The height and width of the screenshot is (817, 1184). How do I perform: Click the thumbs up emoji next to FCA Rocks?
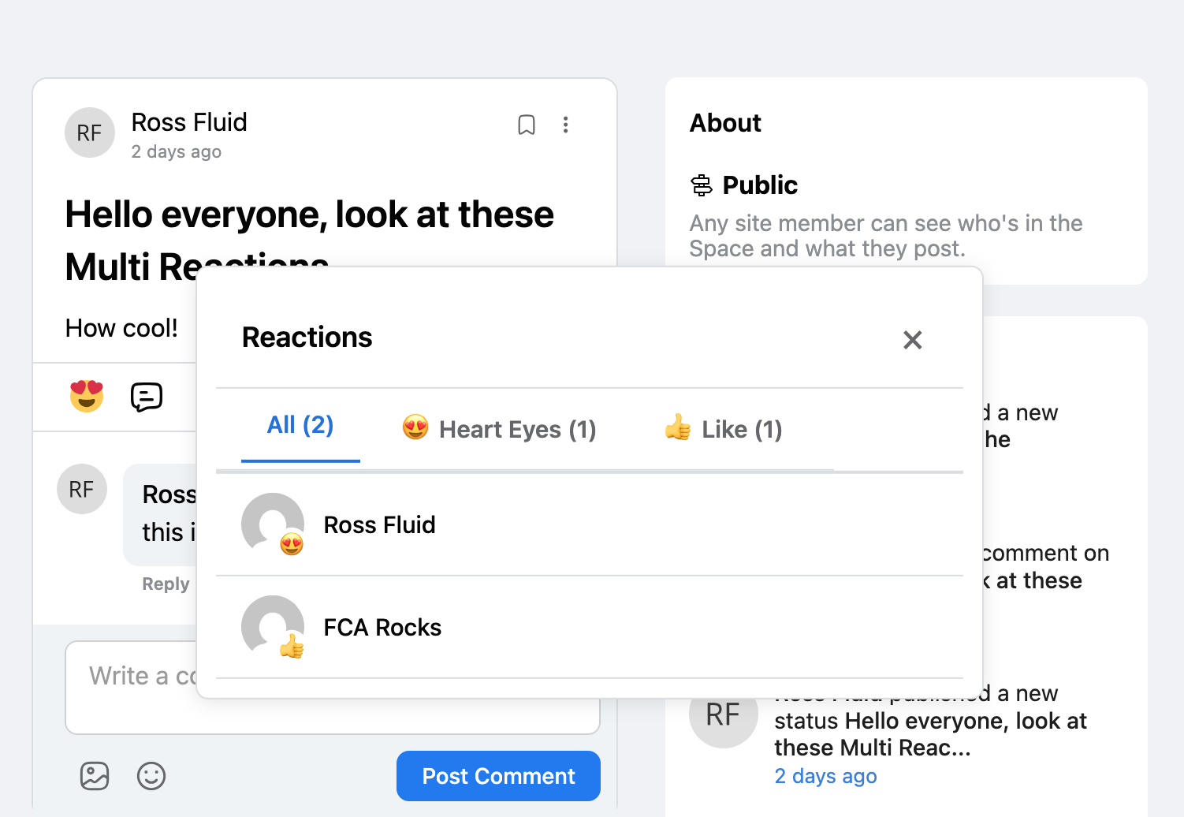click(x=289, y=647)
